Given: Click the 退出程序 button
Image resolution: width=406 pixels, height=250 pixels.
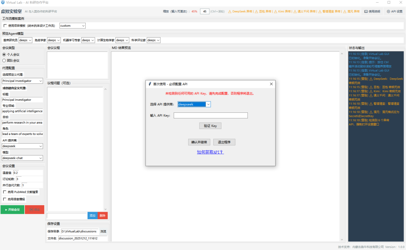Looking at the screenshot, I should point(224,142).
